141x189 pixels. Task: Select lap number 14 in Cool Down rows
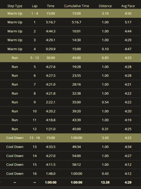tap(35, 156)
